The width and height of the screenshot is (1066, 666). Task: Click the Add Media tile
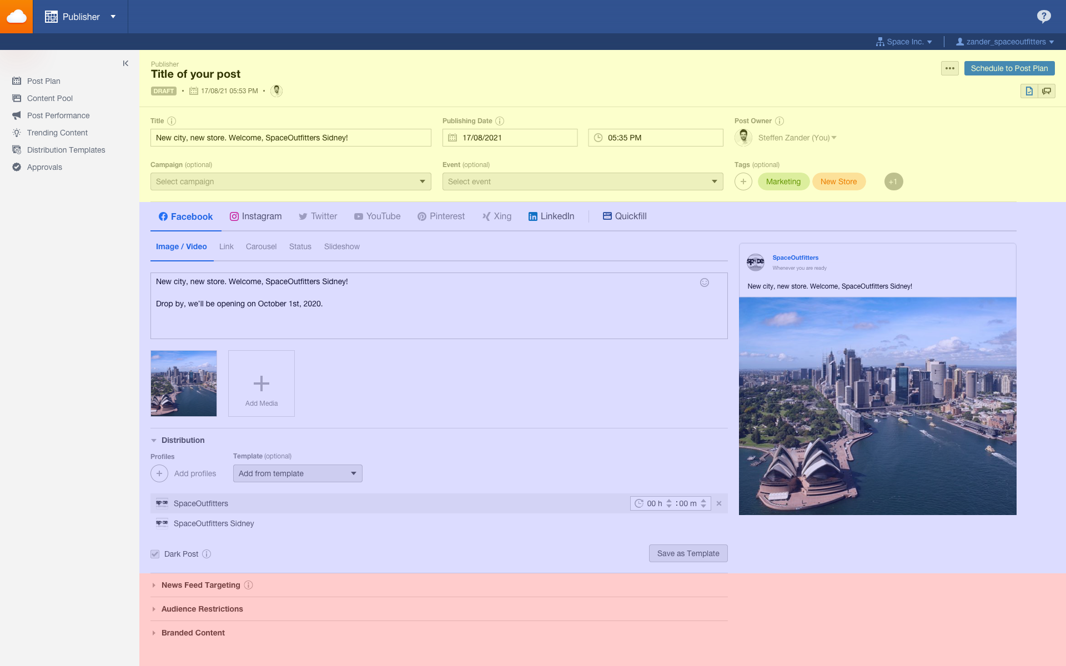[262, 384]
